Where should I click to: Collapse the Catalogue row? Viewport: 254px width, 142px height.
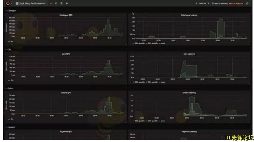[10, 11]
